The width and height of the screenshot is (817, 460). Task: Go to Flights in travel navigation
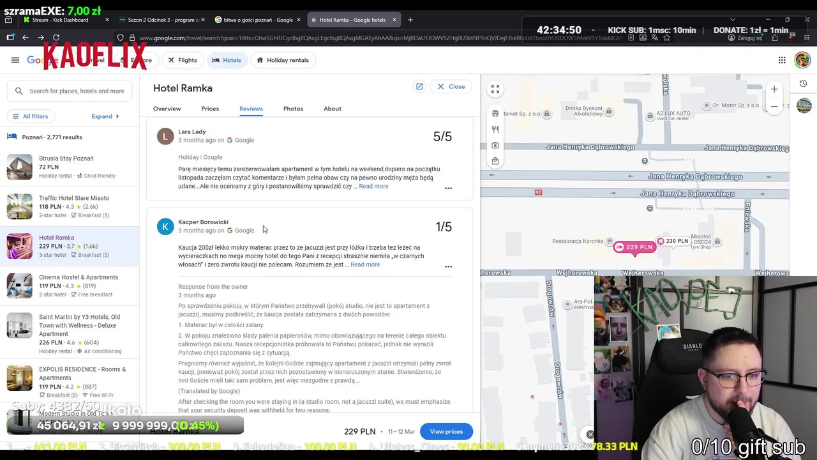pyautogui.click(x=183, y=60)
